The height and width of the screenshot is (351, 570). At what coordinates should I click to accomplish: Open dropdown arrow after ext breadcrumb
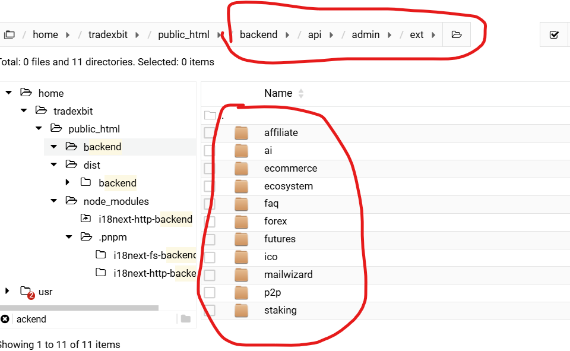point(433,35)
